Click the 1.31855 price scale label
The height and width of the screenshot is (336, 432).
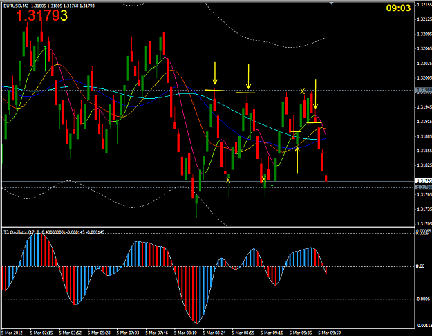pyautogui.click(x=424, y=151)
